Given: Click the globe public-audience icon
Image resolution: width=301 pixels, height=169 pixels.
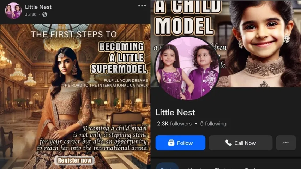Looking at the screenshot, I should (45, 14).
